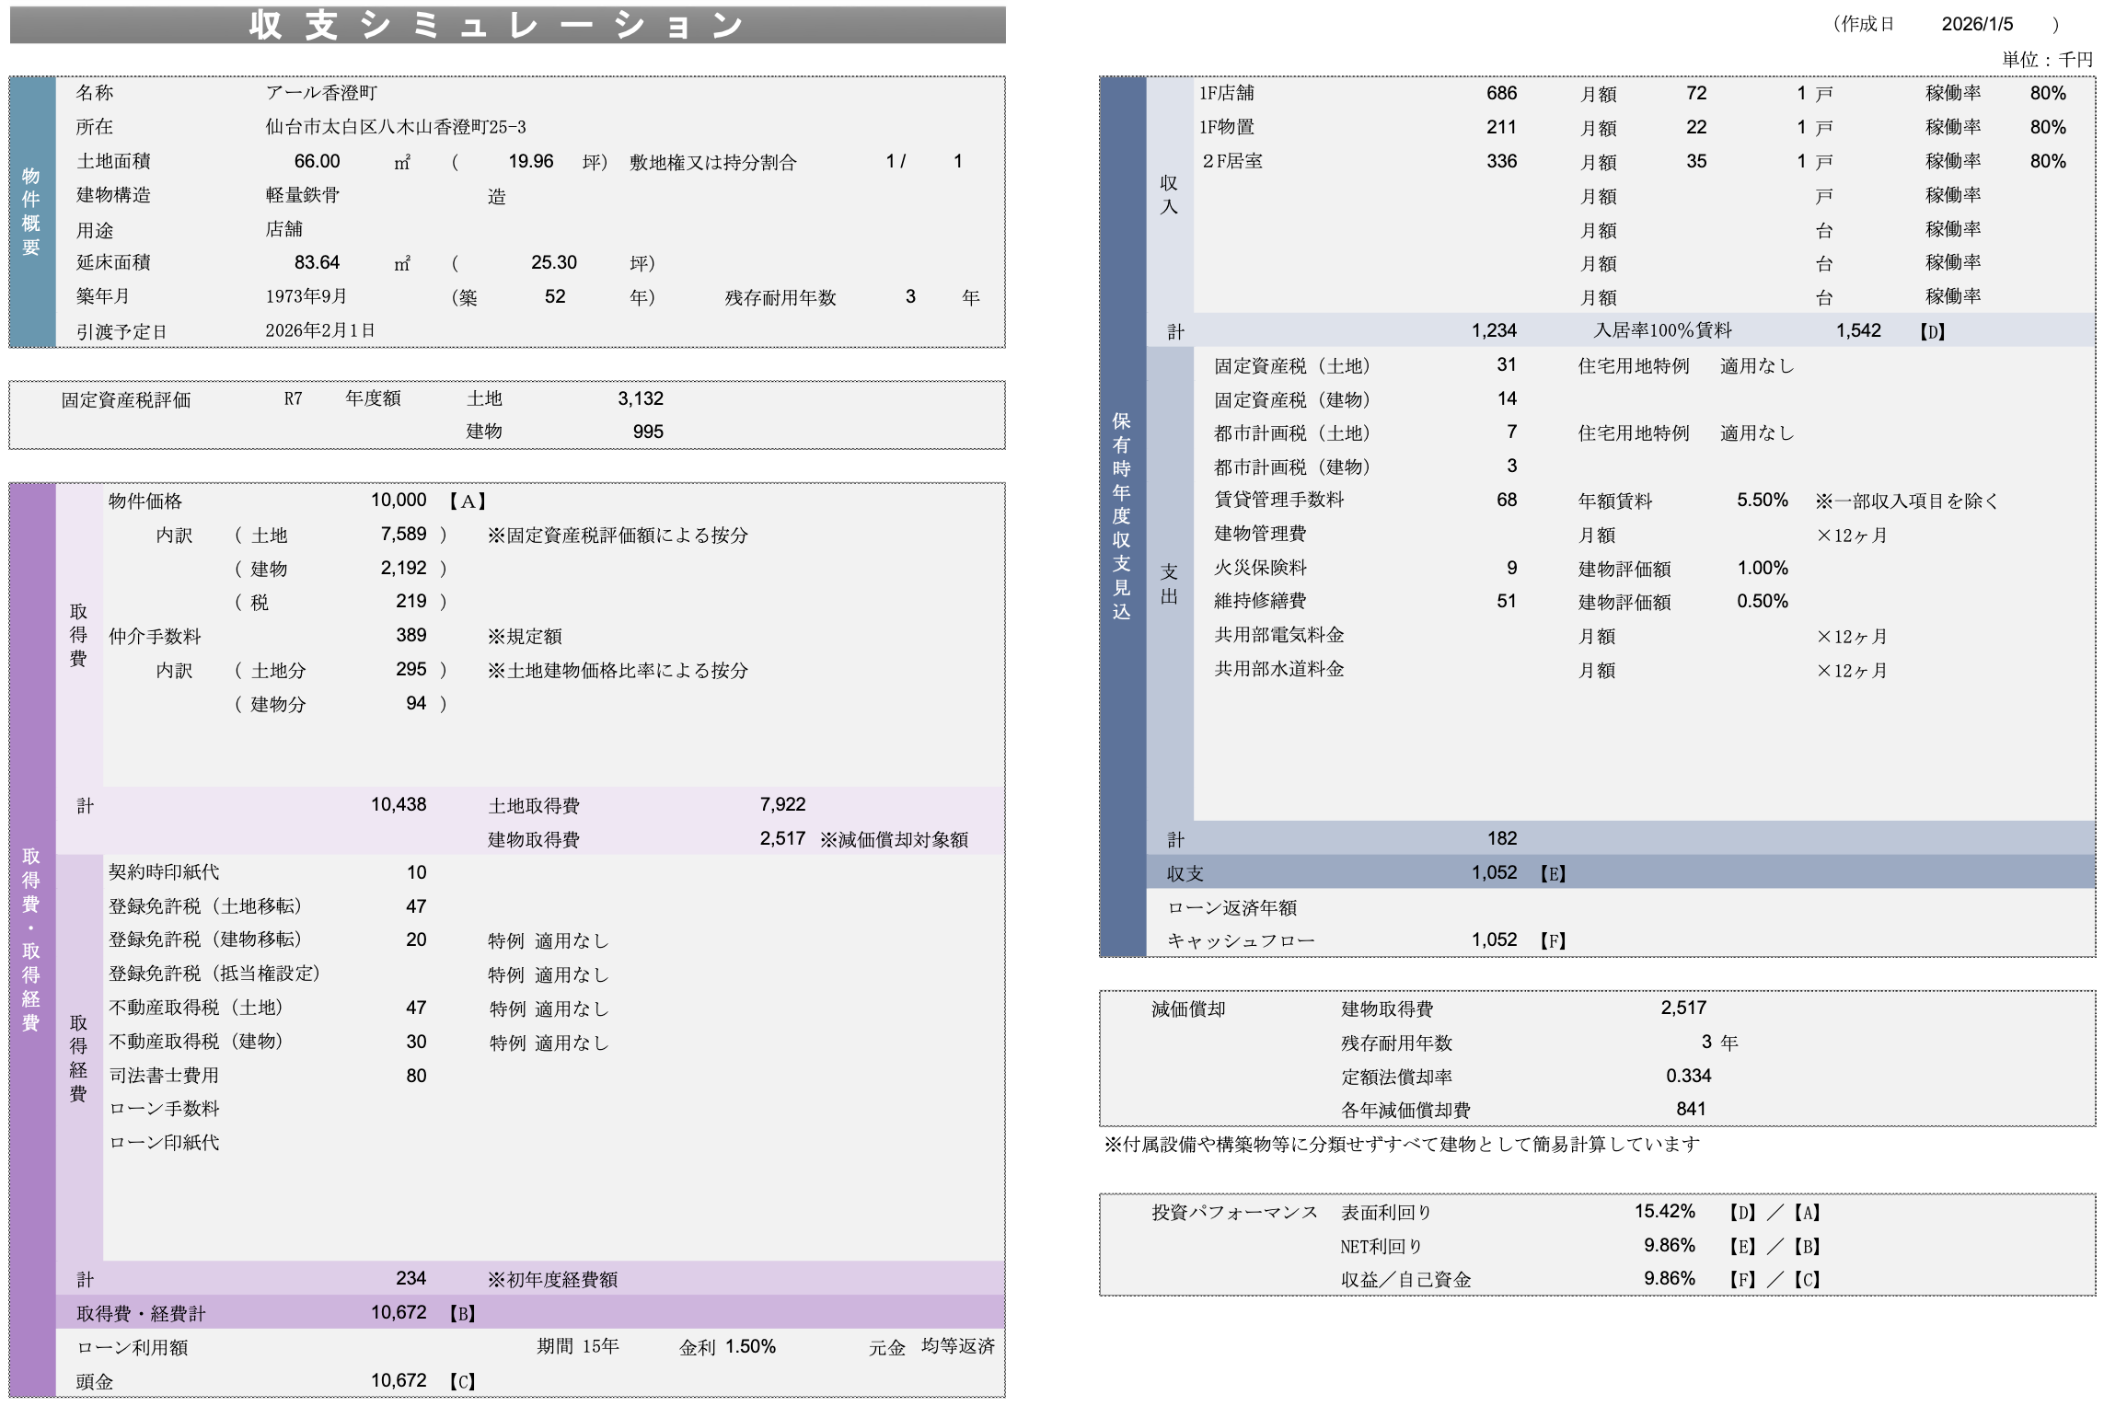Click the NET利回り value 9.86%
Screen dimensions: 2104x1406
pos(1669,1245)
